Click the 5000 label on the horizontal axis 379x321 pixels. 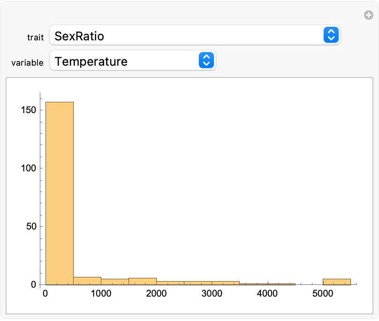[323, 294]
